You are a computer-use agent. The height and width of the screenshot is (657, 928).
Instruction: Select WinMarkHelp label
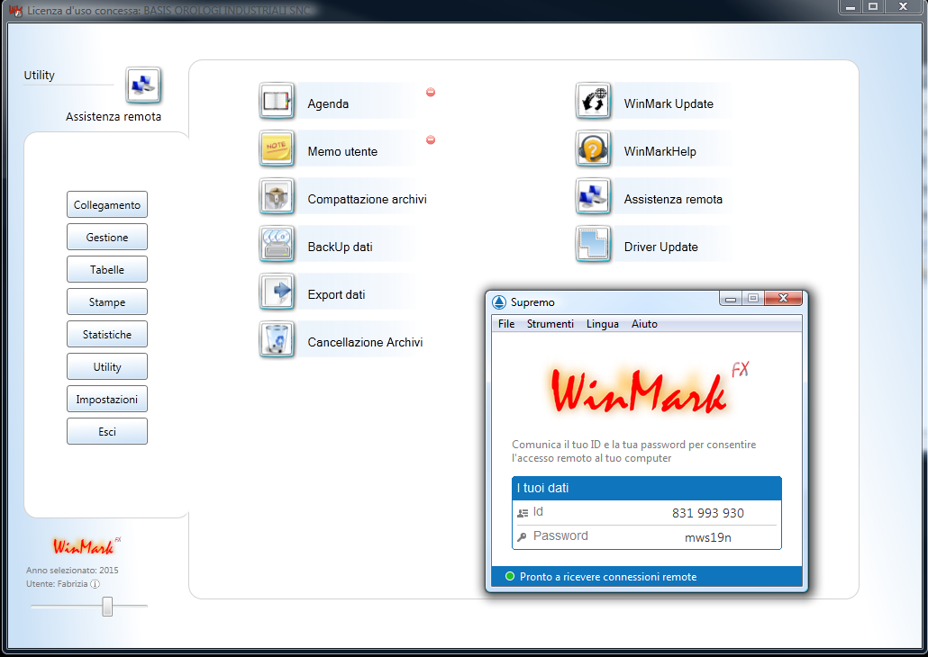coord(660,151)
